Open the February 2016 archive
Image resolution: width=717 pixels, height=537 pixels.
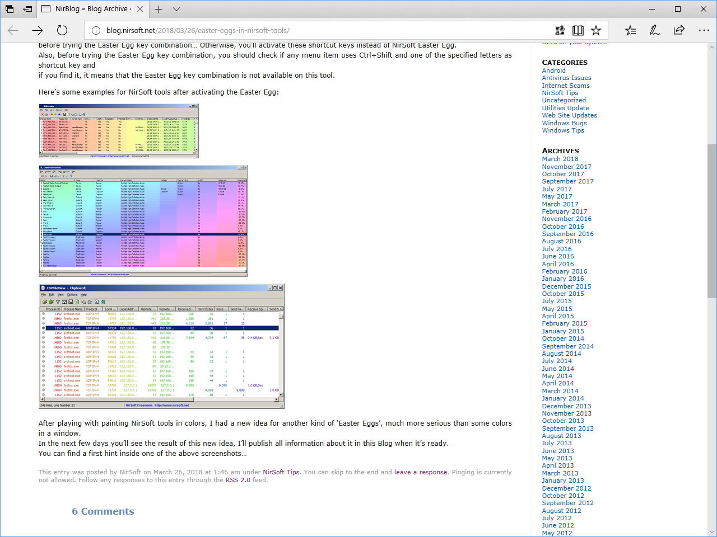565,271
